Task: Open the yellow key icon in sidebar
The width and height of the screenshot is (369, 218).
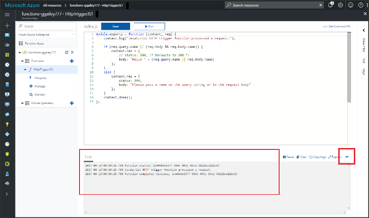Action: point(7,124)
